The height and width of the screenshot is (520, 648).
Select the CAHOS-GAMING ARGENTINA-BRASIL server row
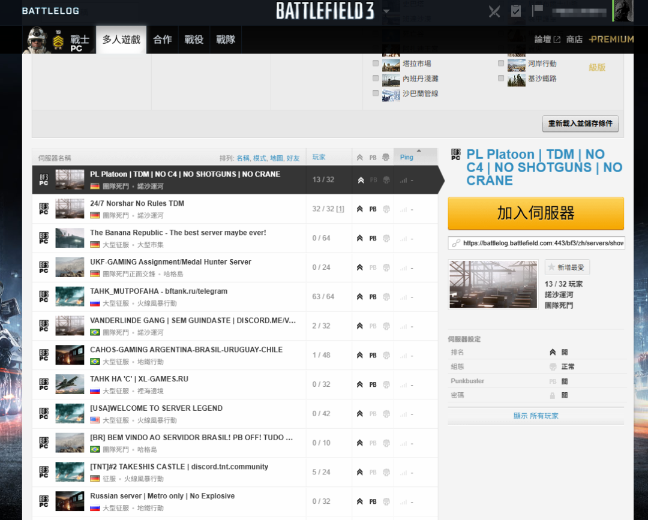[235, 355]
